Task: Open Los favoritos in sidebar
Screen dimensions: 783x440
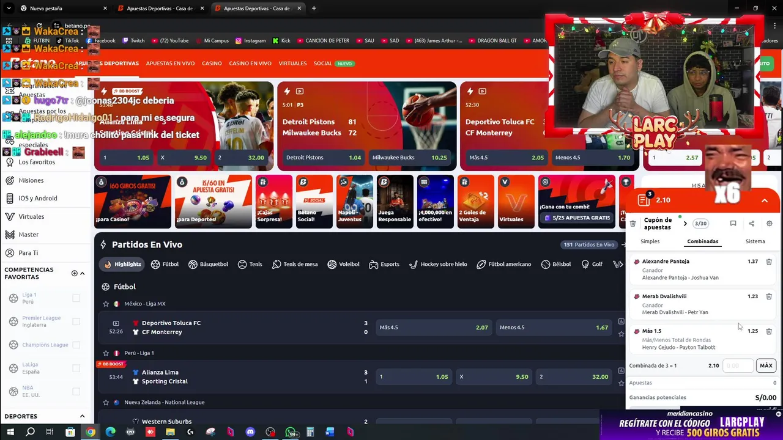Action: 37,162
